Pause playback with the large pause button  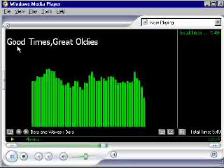12,156
